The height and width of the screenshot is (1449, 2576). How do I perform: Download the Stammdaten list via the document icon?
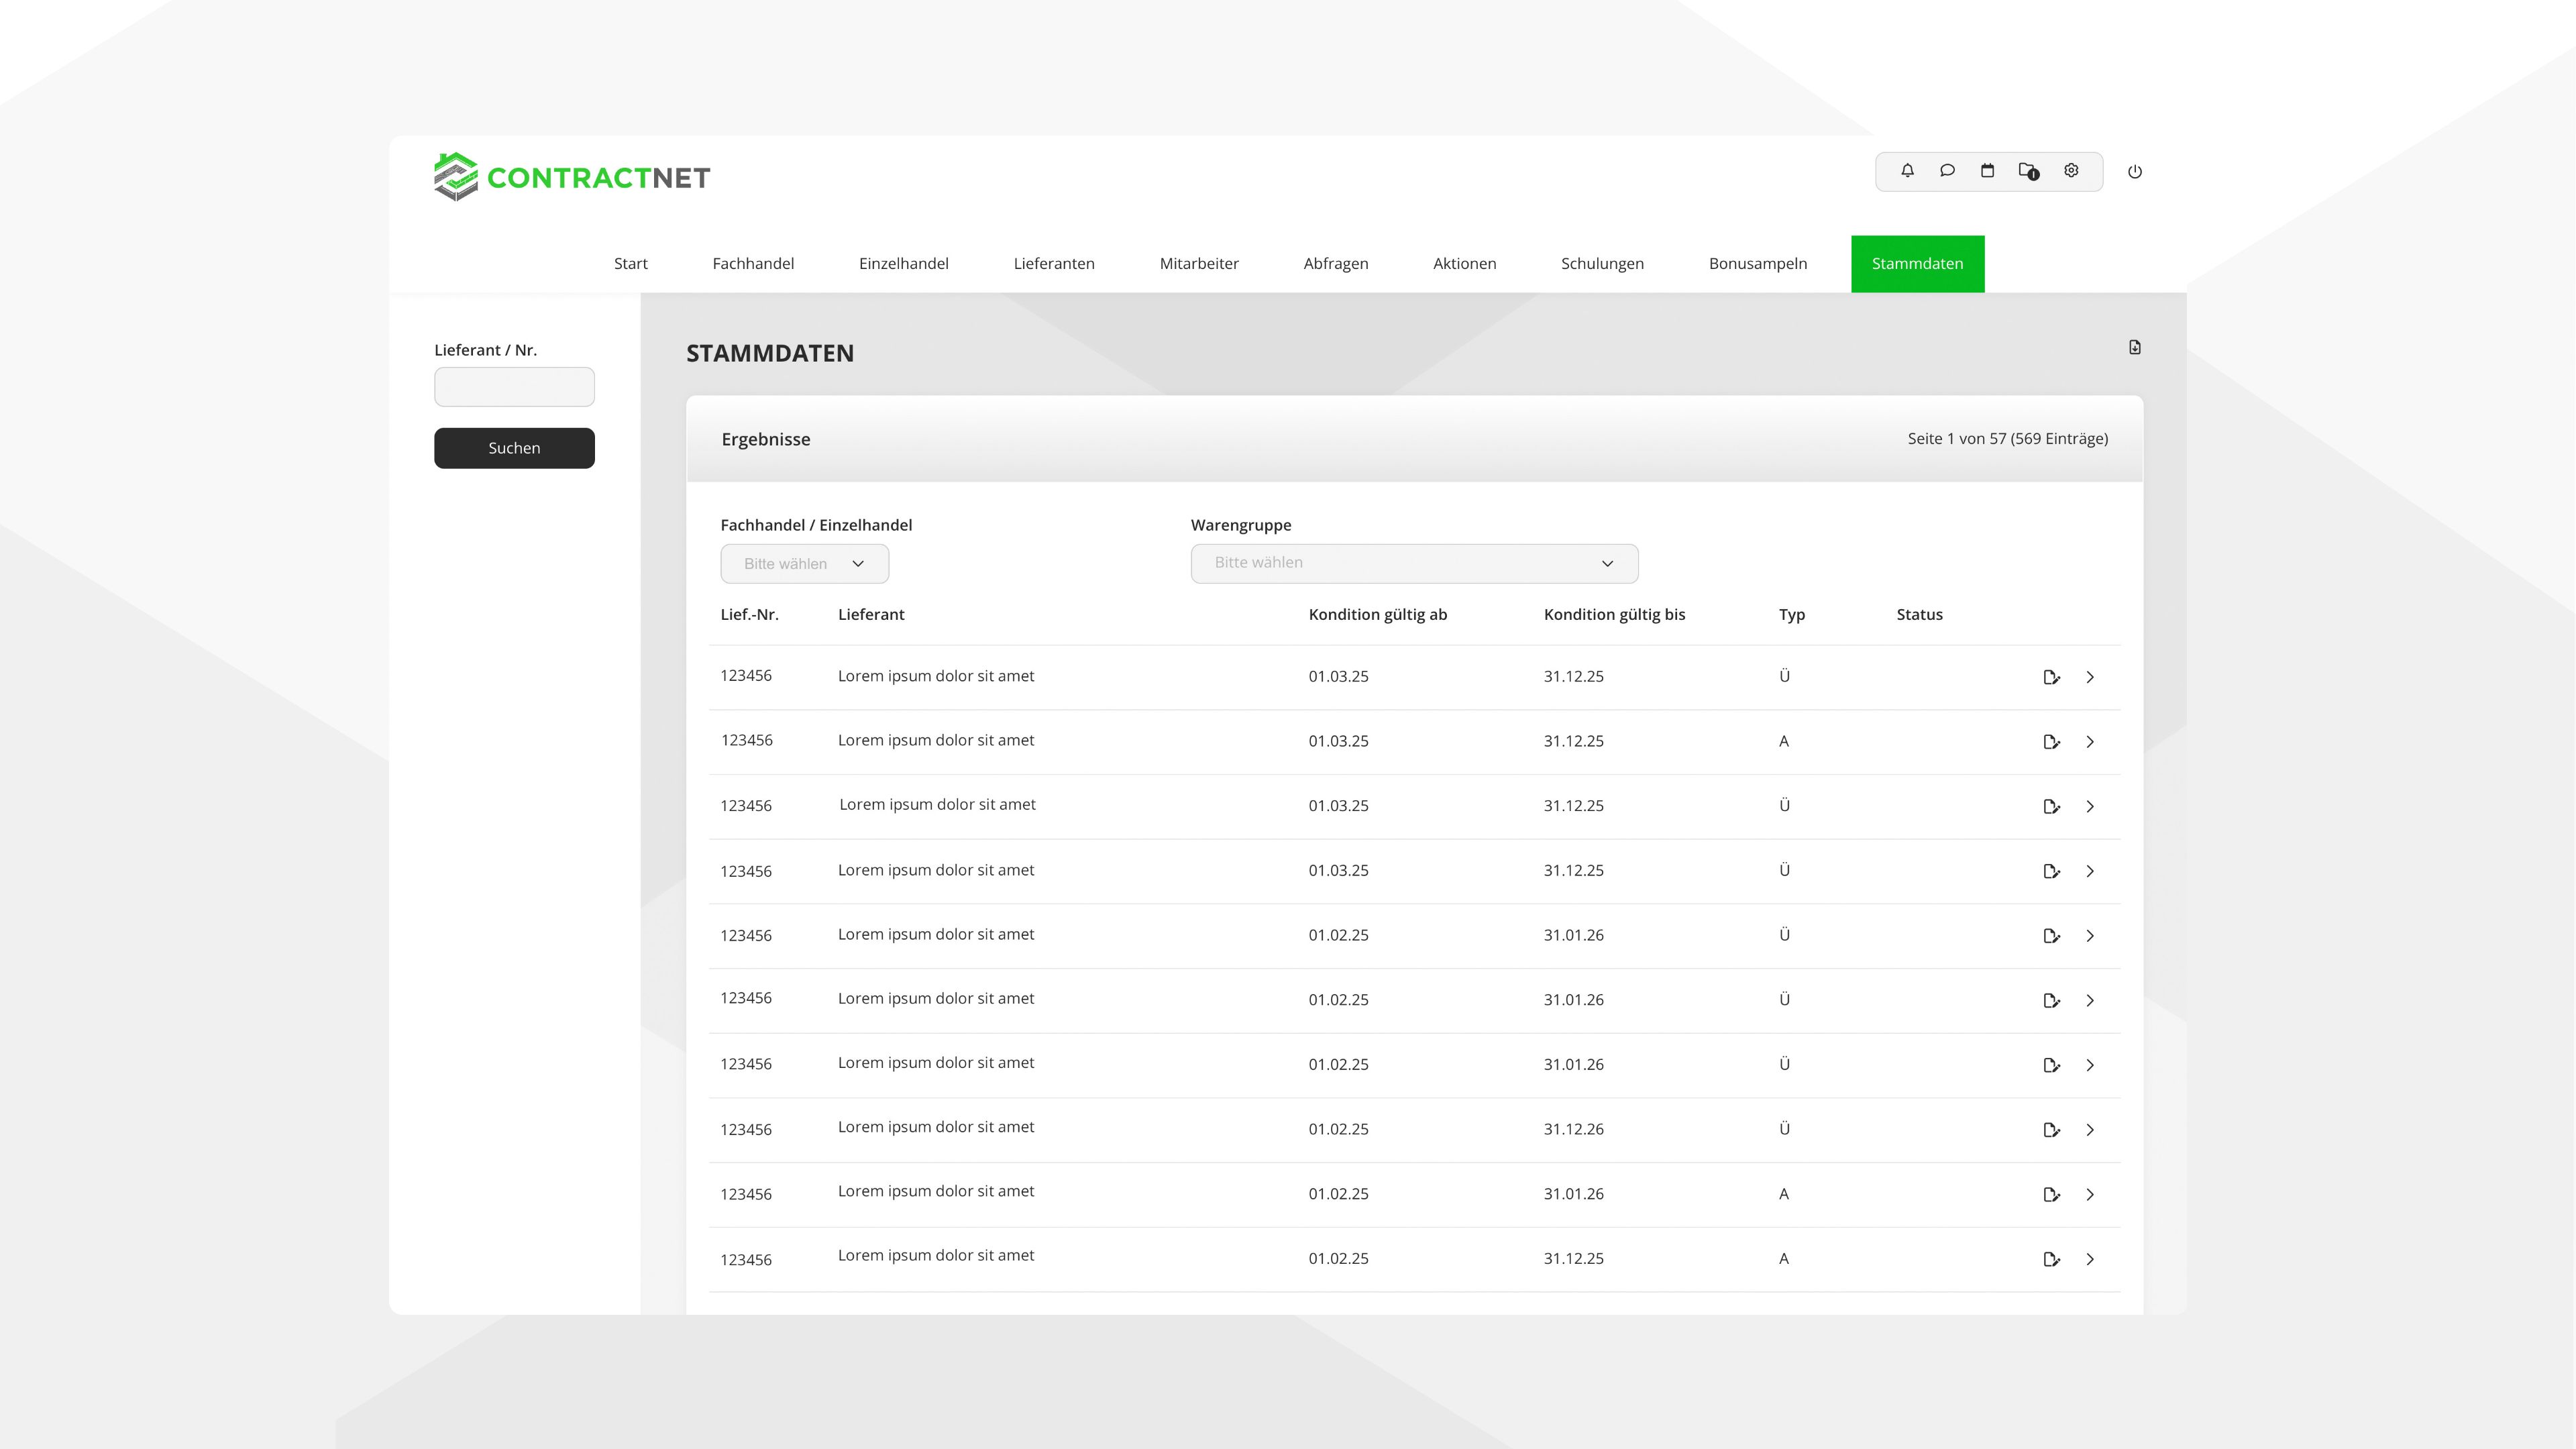(x=2135, y=347)
